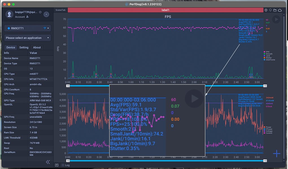Viewport: 288px width, 169px height.
Task: Click power chart left range slider handle
Action: click(x=68, y=161)
